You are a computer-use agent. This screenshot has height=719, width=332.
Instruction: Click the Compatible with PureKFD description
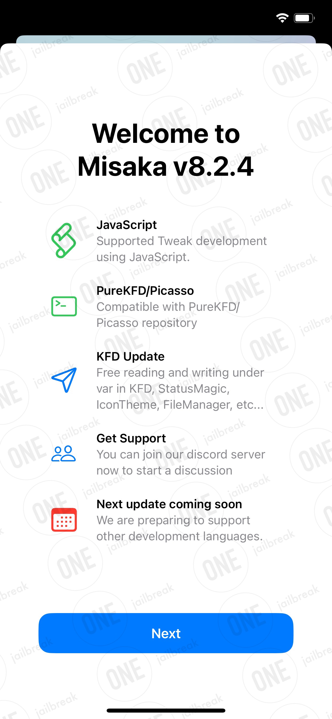[x=168, y=315]
